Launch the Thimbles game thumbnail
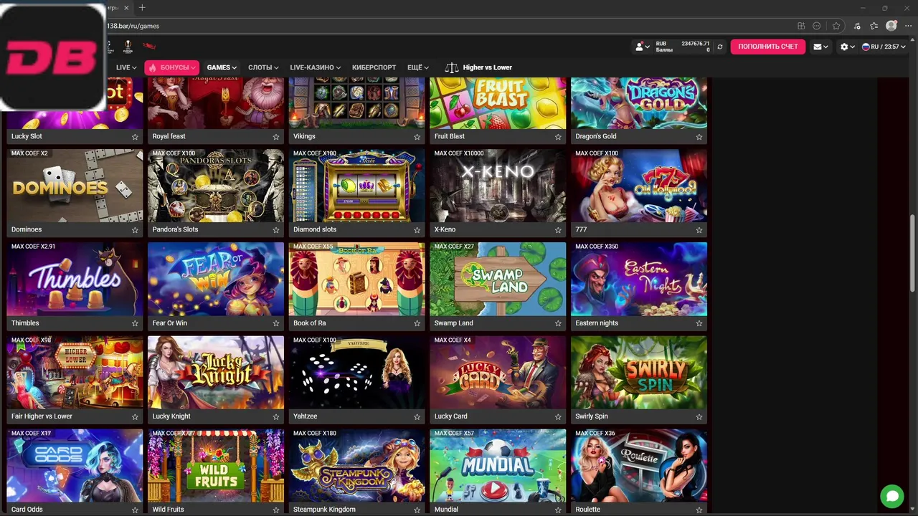The image size is (918, 516). [75, 279]
